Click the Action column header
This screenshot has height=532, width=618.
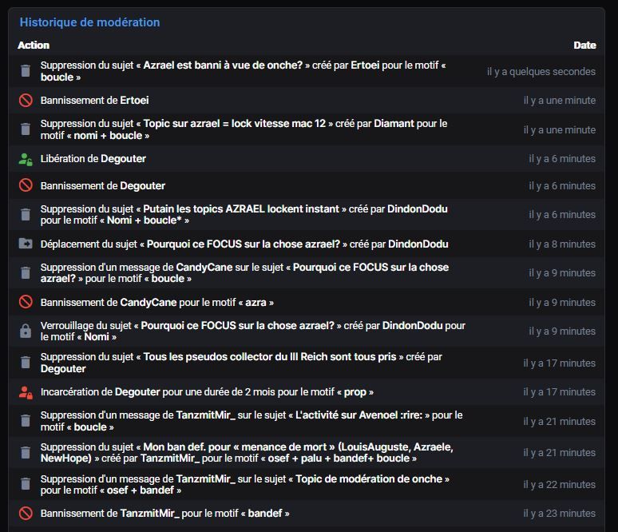[x=34, y=46]
